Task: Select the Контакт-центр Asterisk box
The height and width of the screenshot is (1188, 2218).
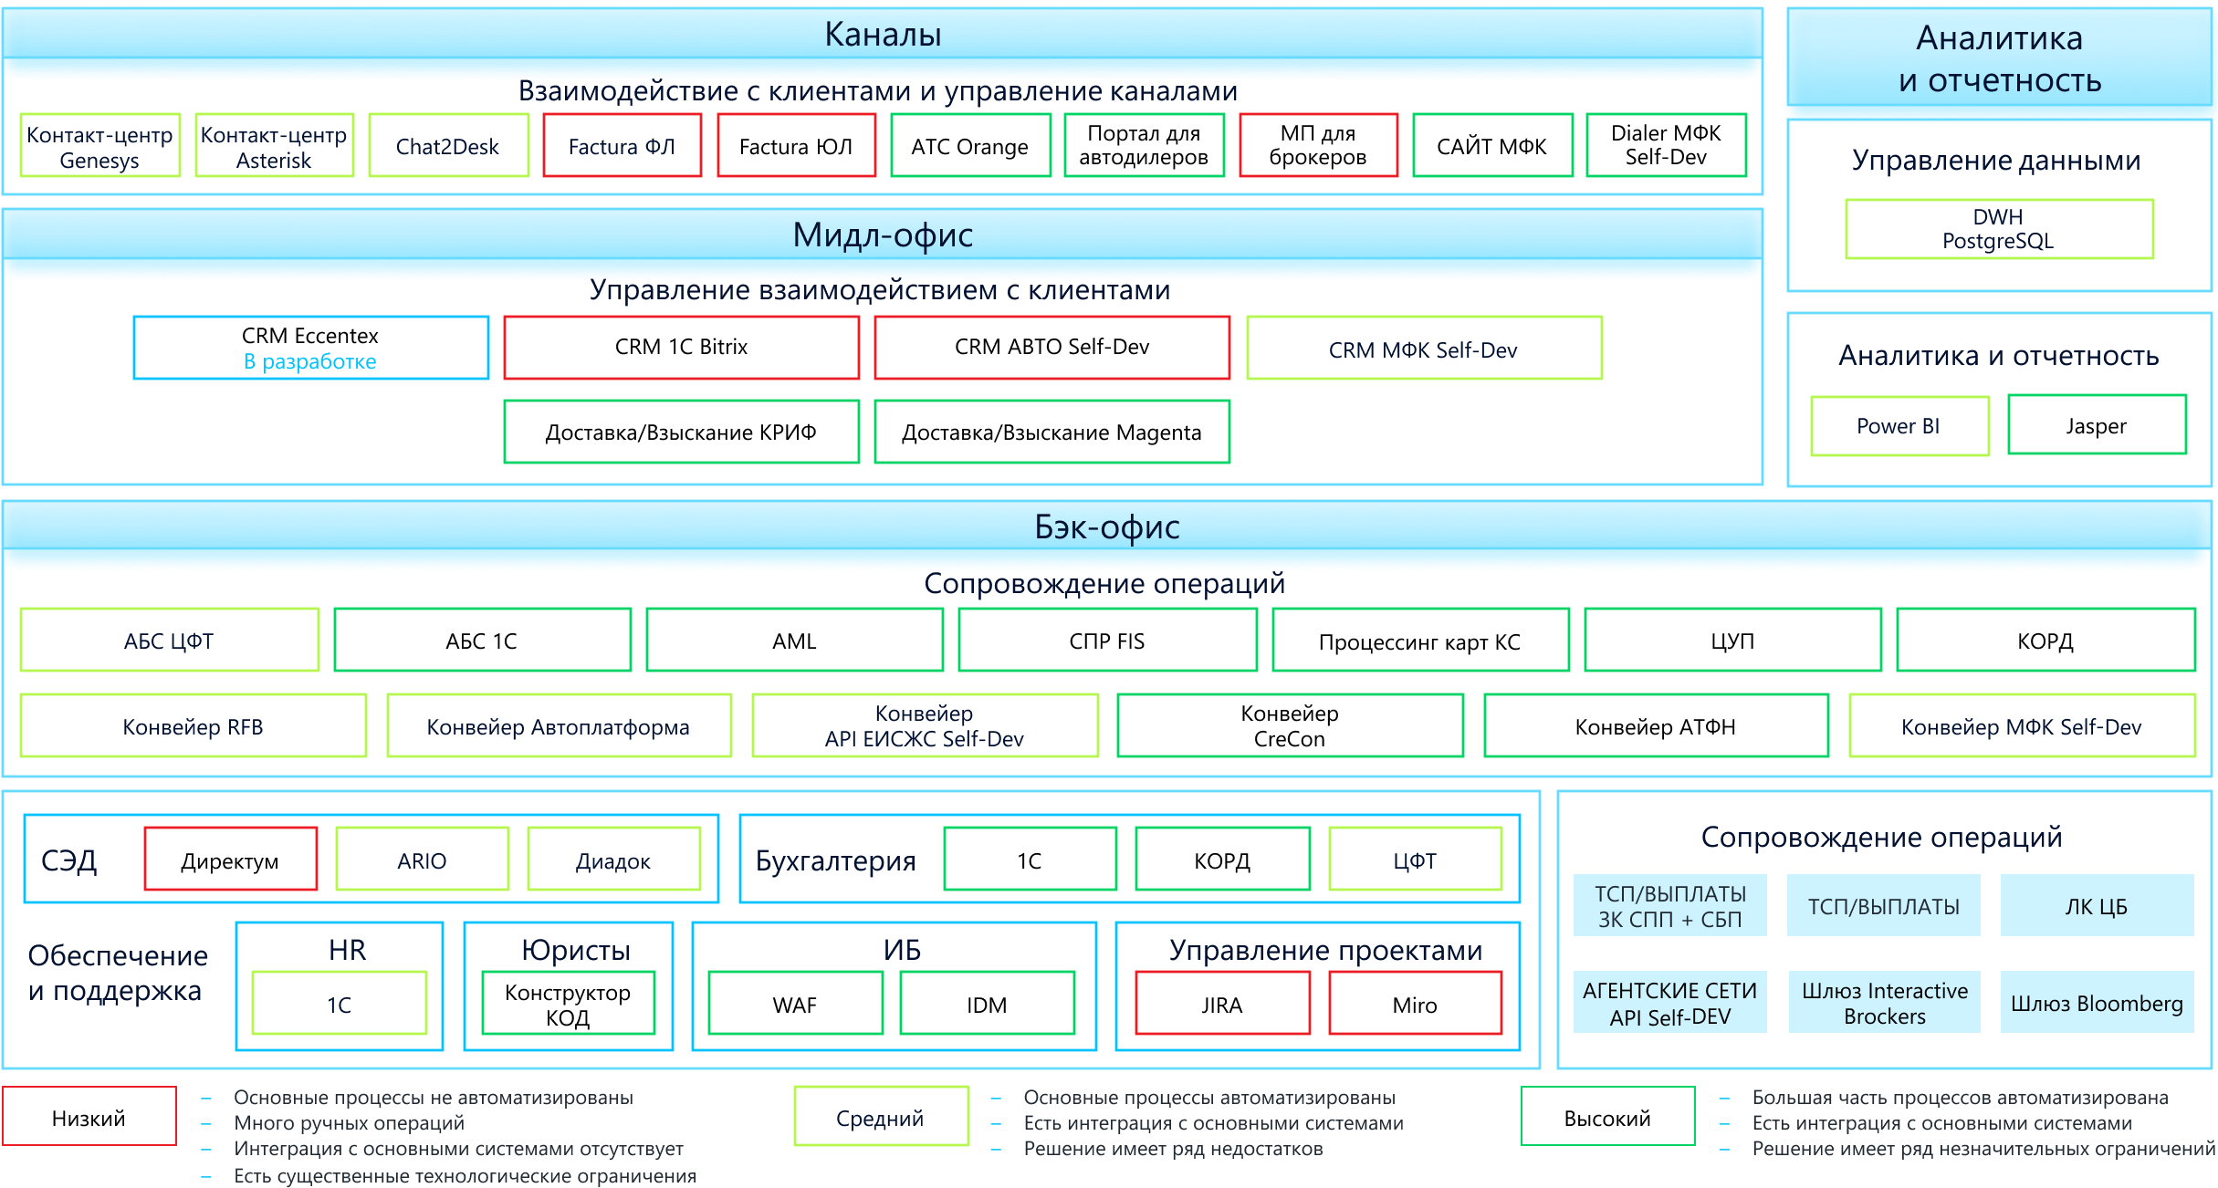Action: coord(274,146)
